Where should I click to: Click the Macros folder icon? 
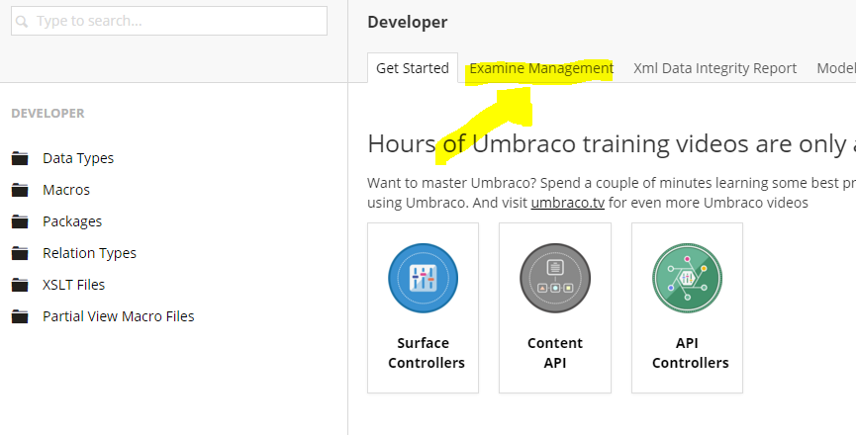point(20,190)
